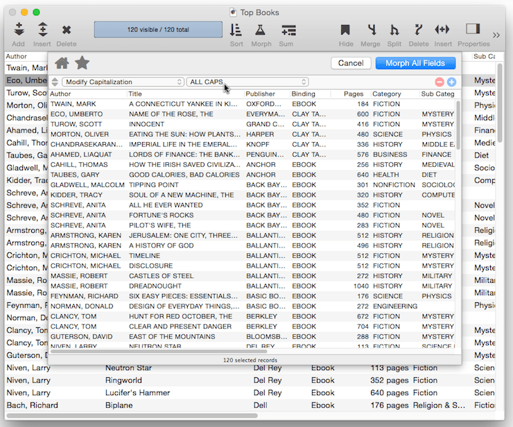This screenshot has width=513, height=427.
Task: Click the Home icon in the Morph dialog
Action: 62,63
